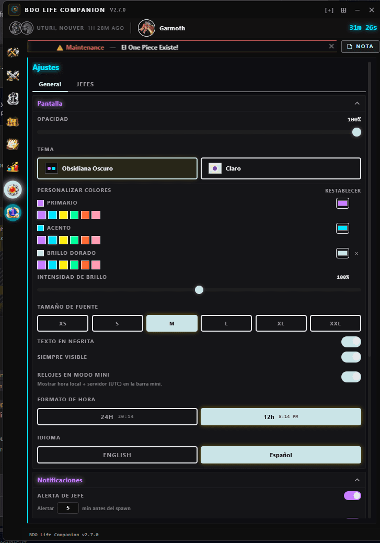Image resolution: width=380 pixels, height=543 pixels.
Task: Switch to the JEFES tab
Action: point(85,84)
